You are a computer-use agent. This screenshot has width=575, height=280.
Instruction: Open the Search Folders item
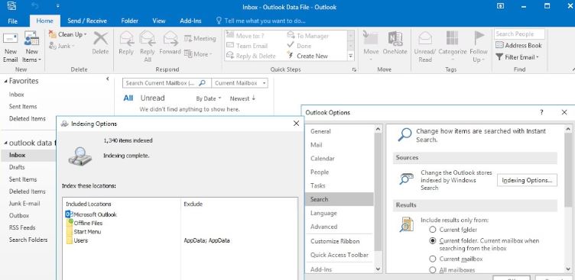coord(28,240)
